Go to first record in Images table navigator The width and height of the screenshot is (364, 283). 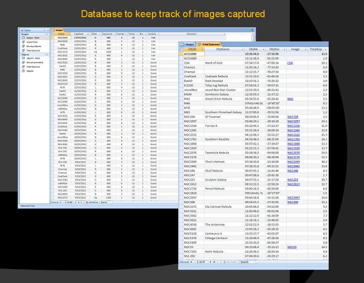point(61,202)
